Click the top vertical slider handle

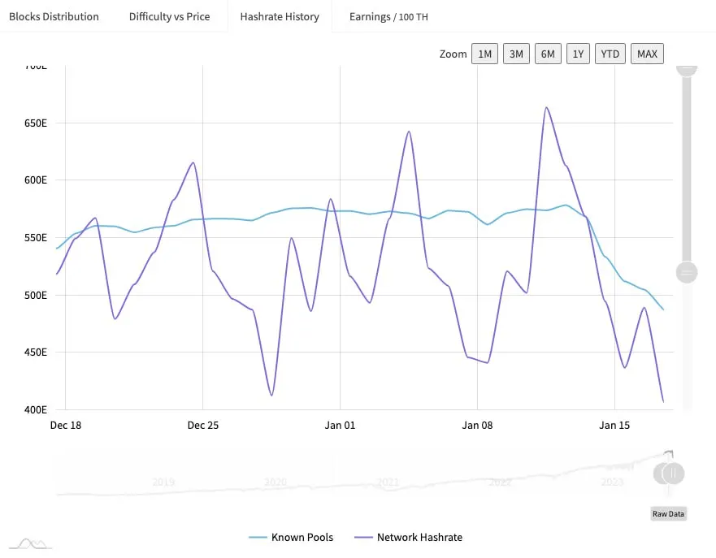[686, 71]
